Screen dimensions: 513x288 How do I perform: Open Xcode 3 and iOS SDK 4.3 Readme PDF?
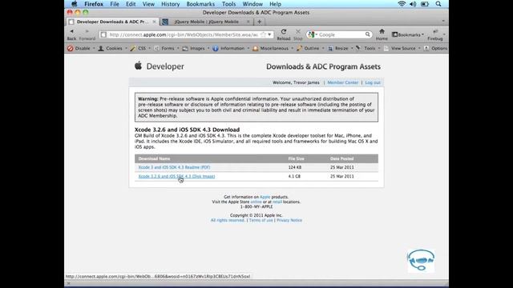tap(174, 167)
